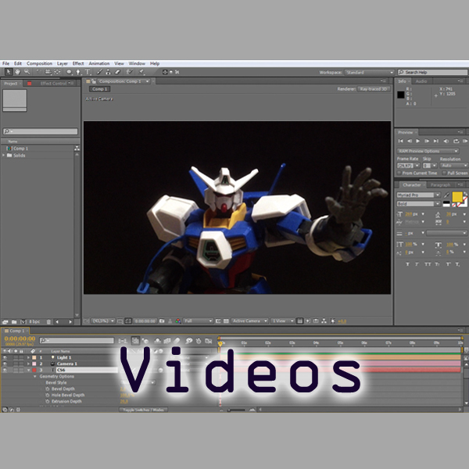Image resolution: width=469 pixels, height=469 pixels.
Task: Select the Clone Stamp tool
Action: (x=109, y=72)
